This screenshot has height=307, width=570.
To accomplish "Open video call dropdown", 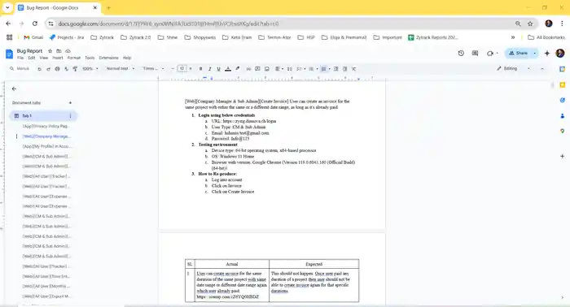I will 497,54.
